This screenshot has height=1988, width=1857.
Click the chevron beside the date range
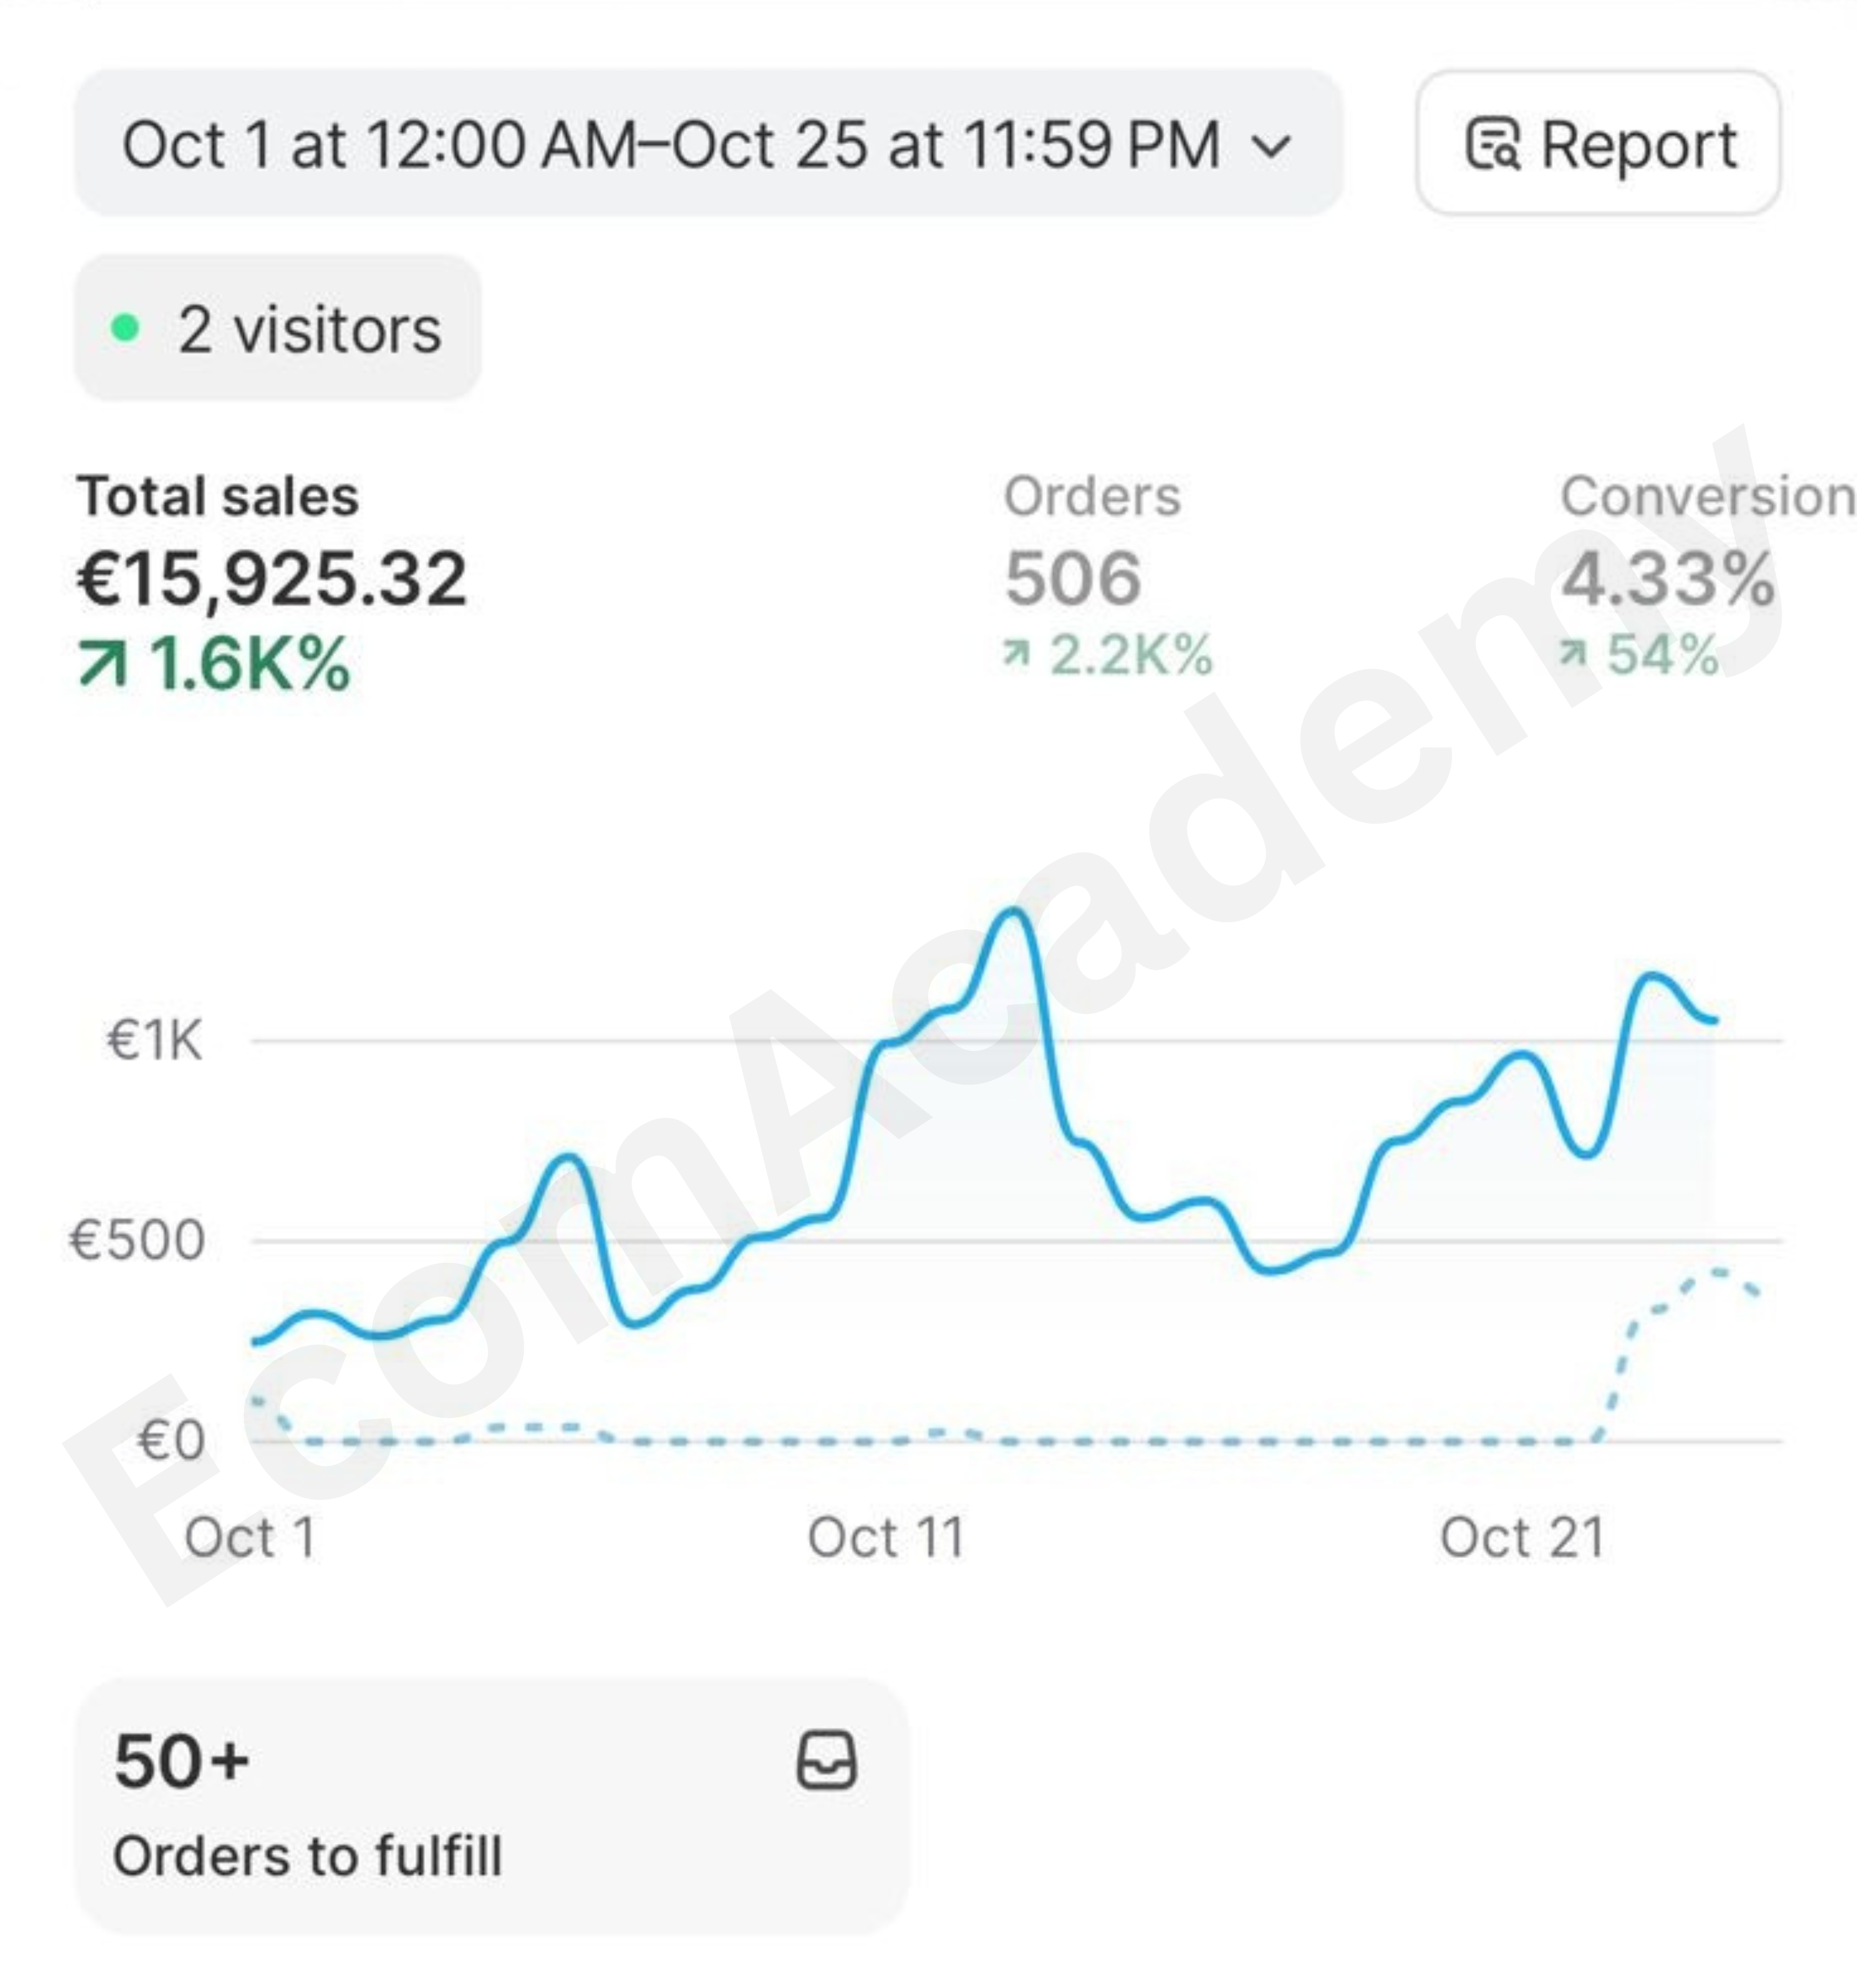(x=1271, y=146)
